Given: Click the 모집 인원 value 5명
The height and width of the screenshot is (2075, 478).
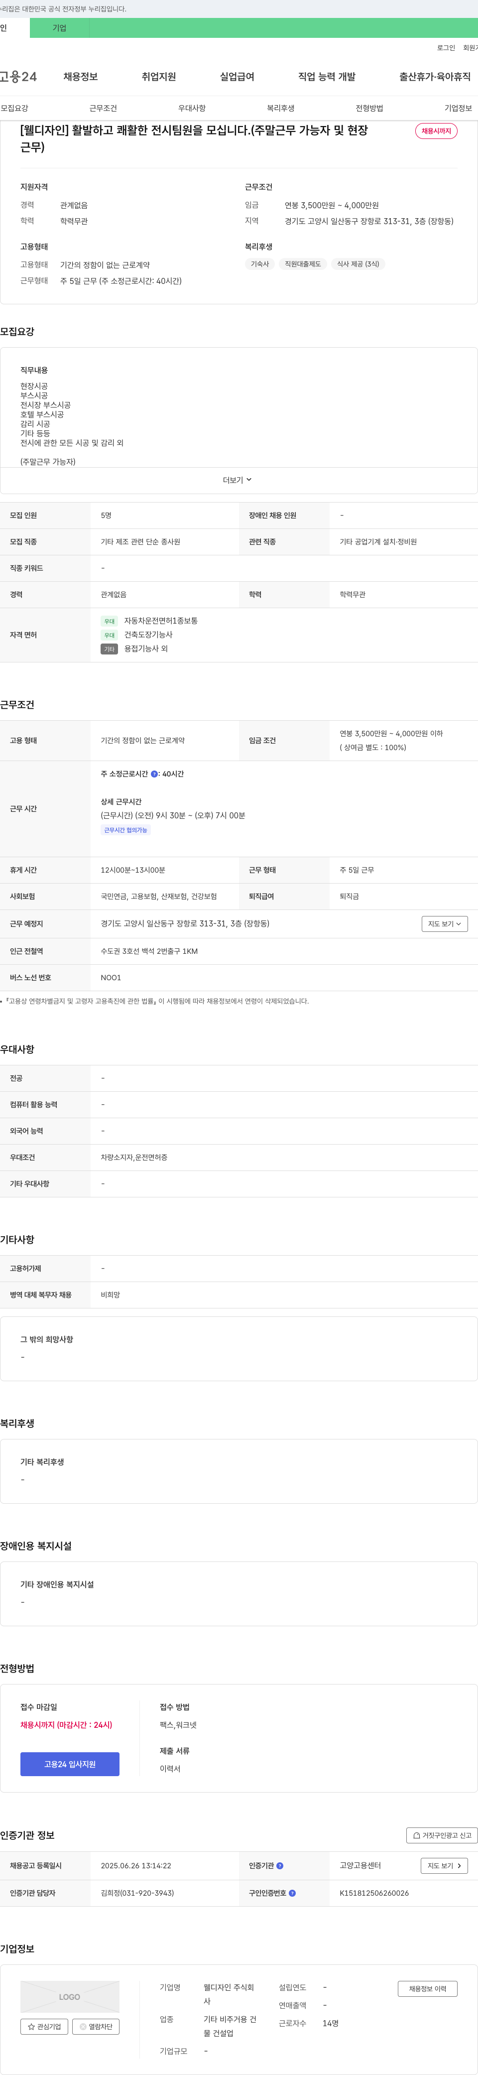Looking at the screenshot, I should pyautogui.click(x=106, y=516).
